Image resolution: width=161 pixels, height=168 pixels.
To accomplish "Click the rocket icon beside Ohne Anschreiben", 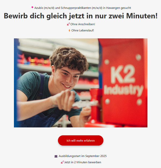I will click(68, 24).
